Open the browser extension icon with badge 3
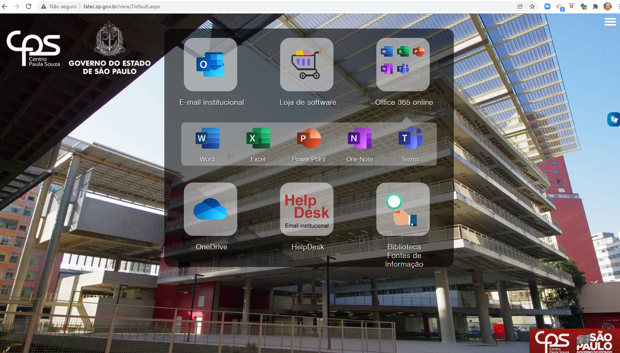Viewport: 620px width, 353px height. (560, 7)
